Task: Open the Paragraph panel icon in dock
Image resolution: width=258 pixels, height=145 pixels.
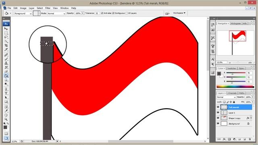Action: click(x=213, y=64)
